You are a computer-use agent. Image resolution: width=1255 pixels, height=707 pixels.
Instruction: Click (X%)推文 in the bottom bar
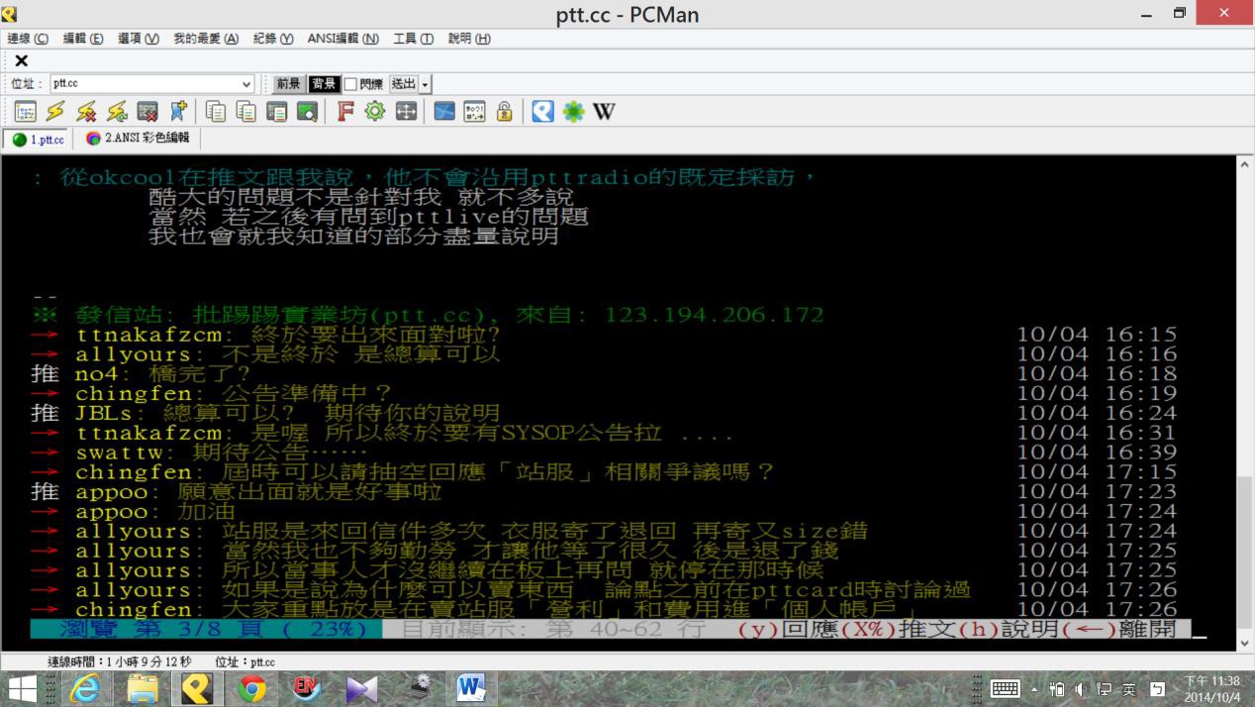point(900,629)
